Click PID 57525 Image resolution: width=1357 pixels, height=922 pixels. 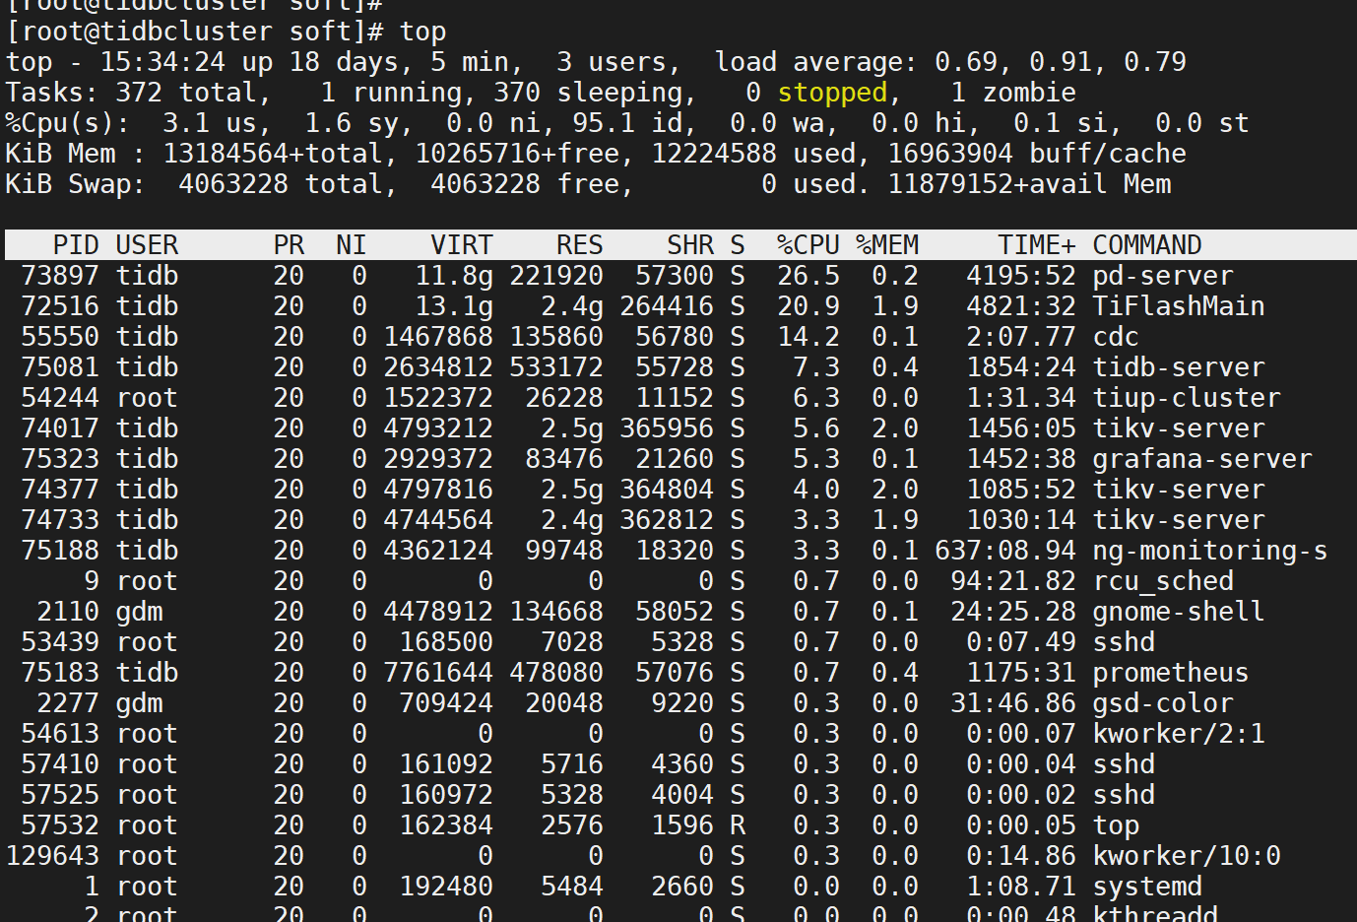tap(60, 795)
